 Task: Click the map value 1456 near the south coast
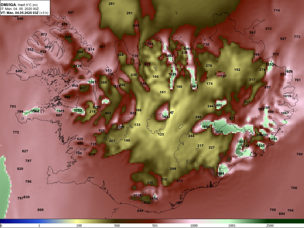click(x=154, y=198)
